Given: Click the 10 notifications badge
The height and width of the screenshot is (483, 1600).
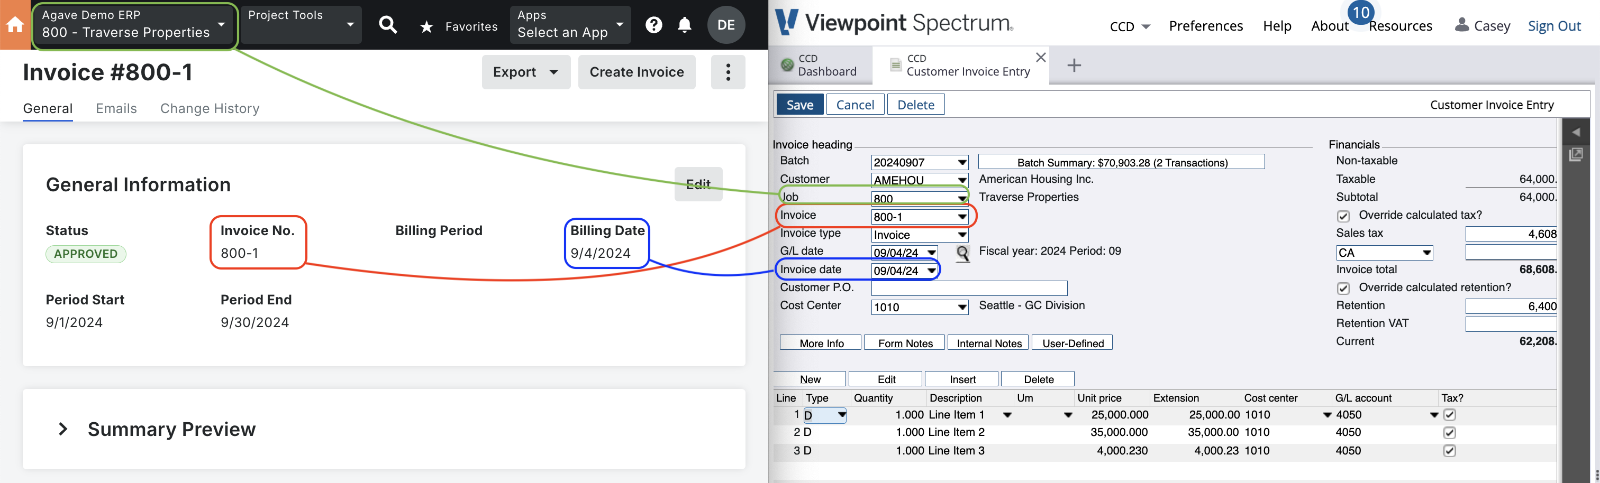Looking at the screenshot, I should click(1360, 12).
